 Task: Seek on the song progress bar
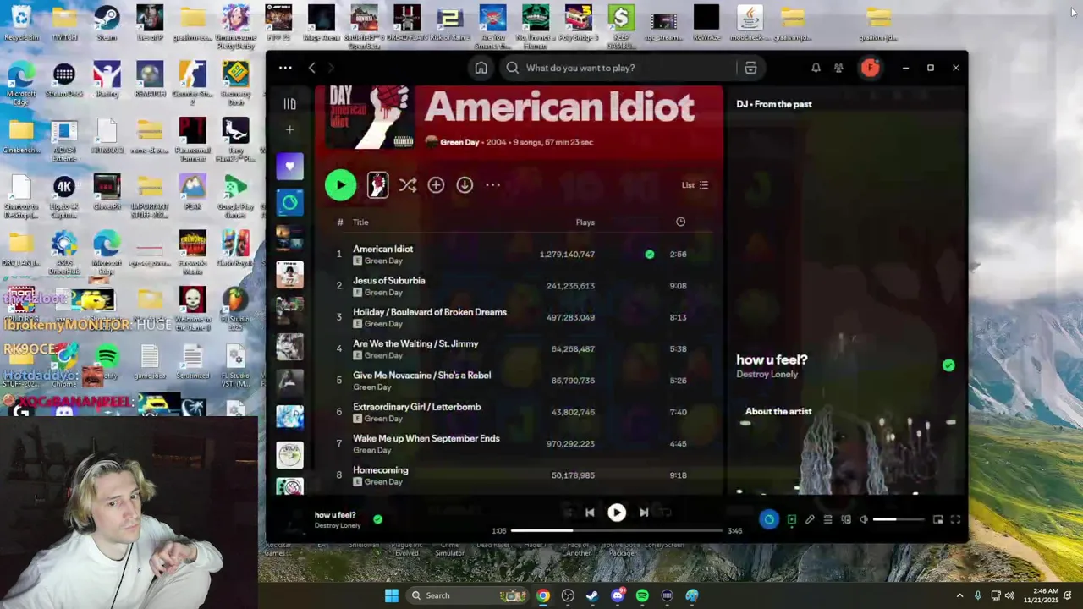pos(617,531)
